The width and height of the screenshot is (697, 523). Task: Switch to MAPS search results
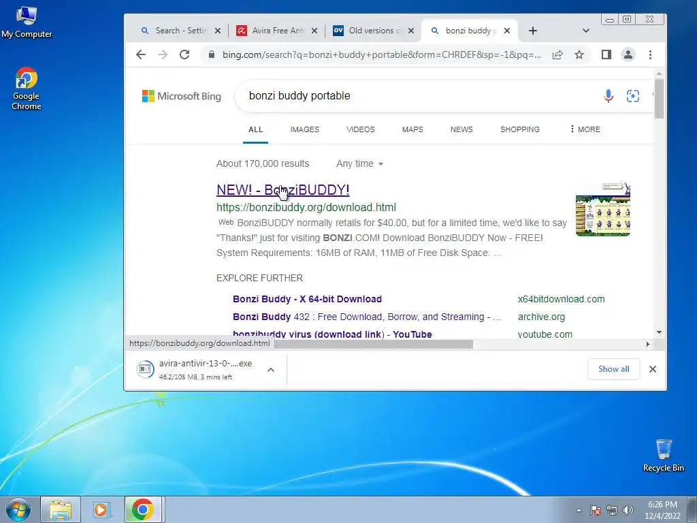[412, 129]
